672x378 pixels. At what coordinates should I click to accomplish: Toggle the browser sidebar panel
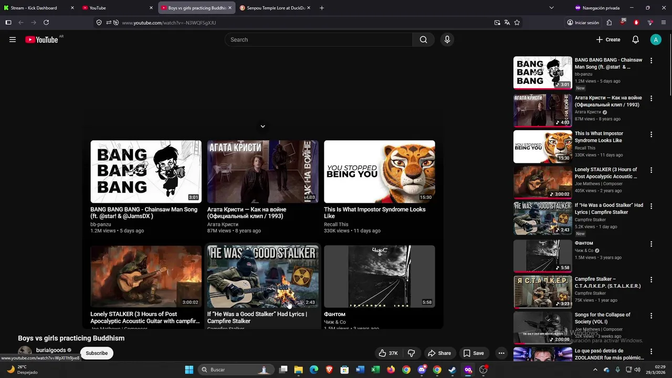8,23
